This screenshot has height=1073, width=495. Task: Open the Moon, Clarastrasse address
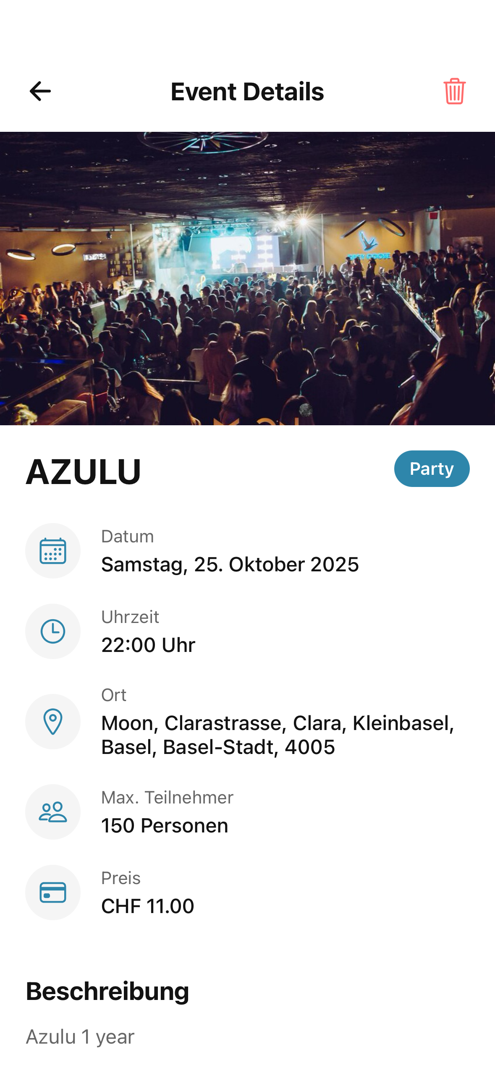(x=278, y=735)
